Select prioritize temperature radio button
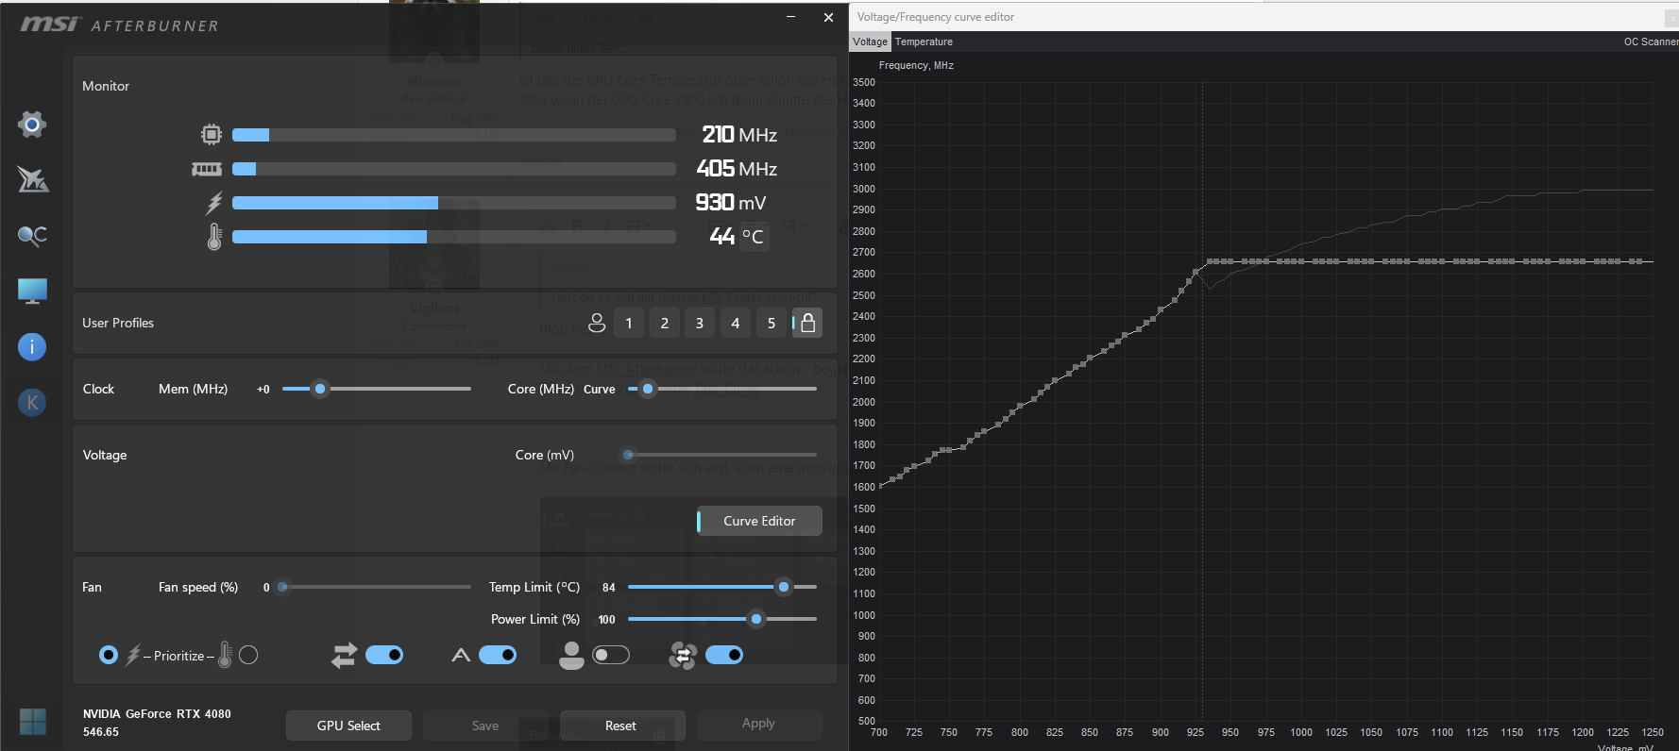1679x751 pixels. pos(248,655)
